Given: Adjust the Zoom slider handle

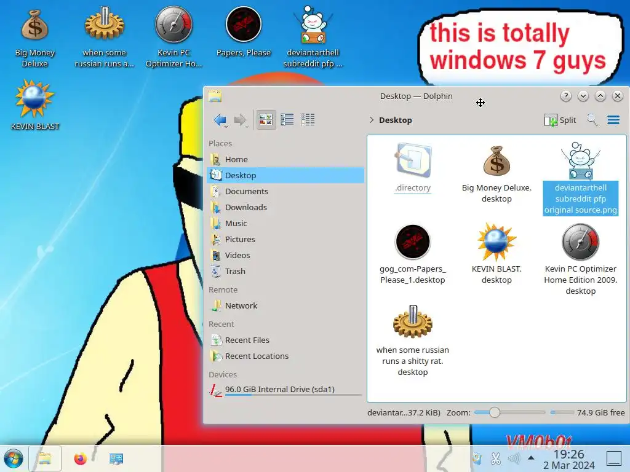Looking at the screenshot, I should [x=495, y=412].
